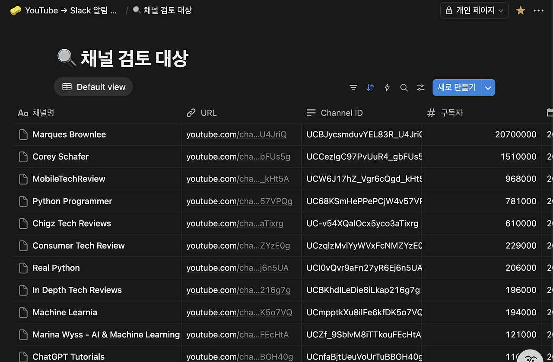The width and height of the screenshot is (553, 362).
Task: Click the page icon beside Real Python
Action: coord(23,268)
